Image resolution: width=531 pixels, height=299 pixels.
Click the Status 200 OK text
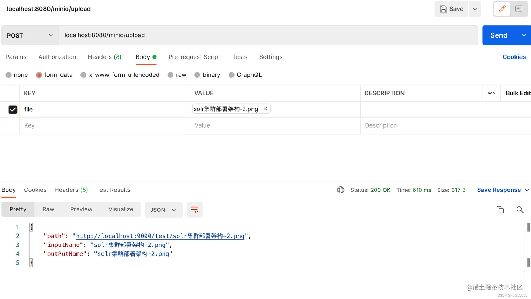370,190
